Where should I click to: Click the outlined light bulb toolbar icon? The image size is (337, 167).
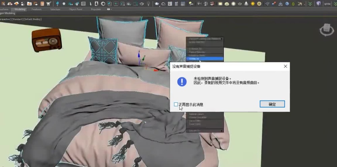point(148,4)
